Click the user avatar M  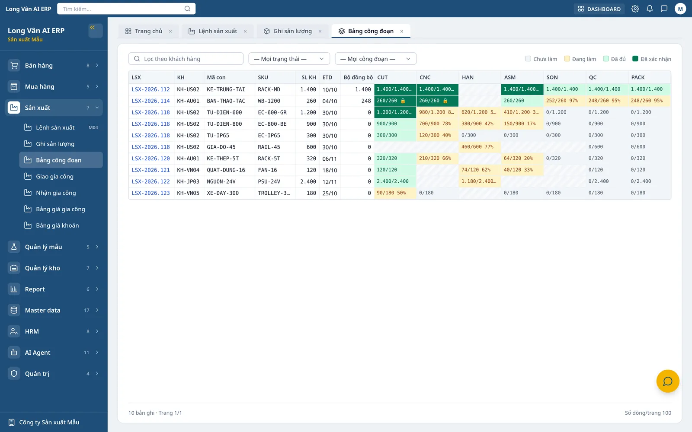click(x=680, y=9)
